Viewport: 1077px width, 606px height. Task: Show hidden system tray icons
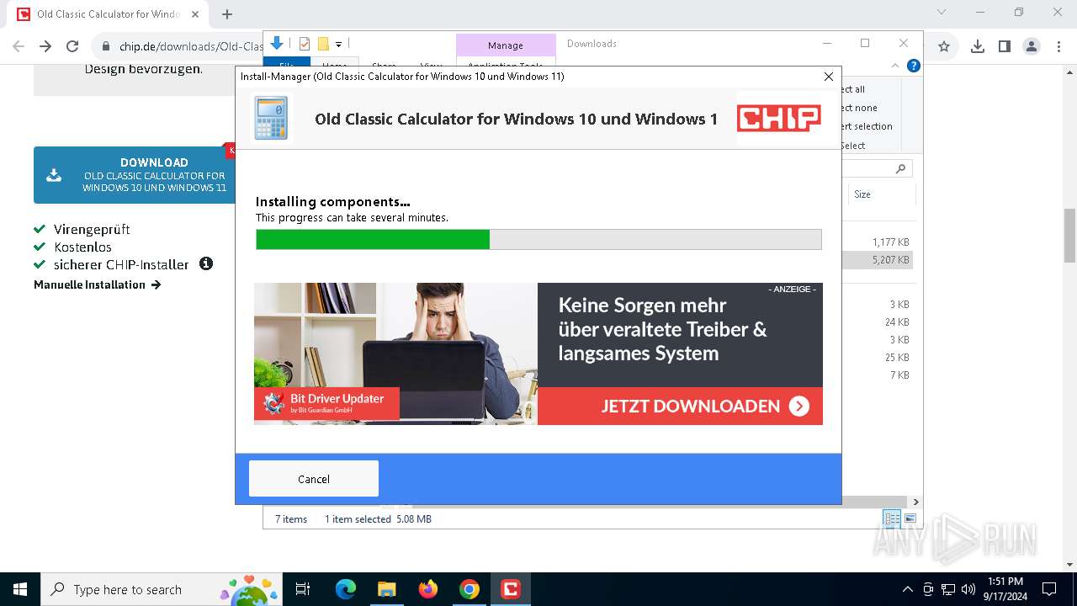click(907, 589)
